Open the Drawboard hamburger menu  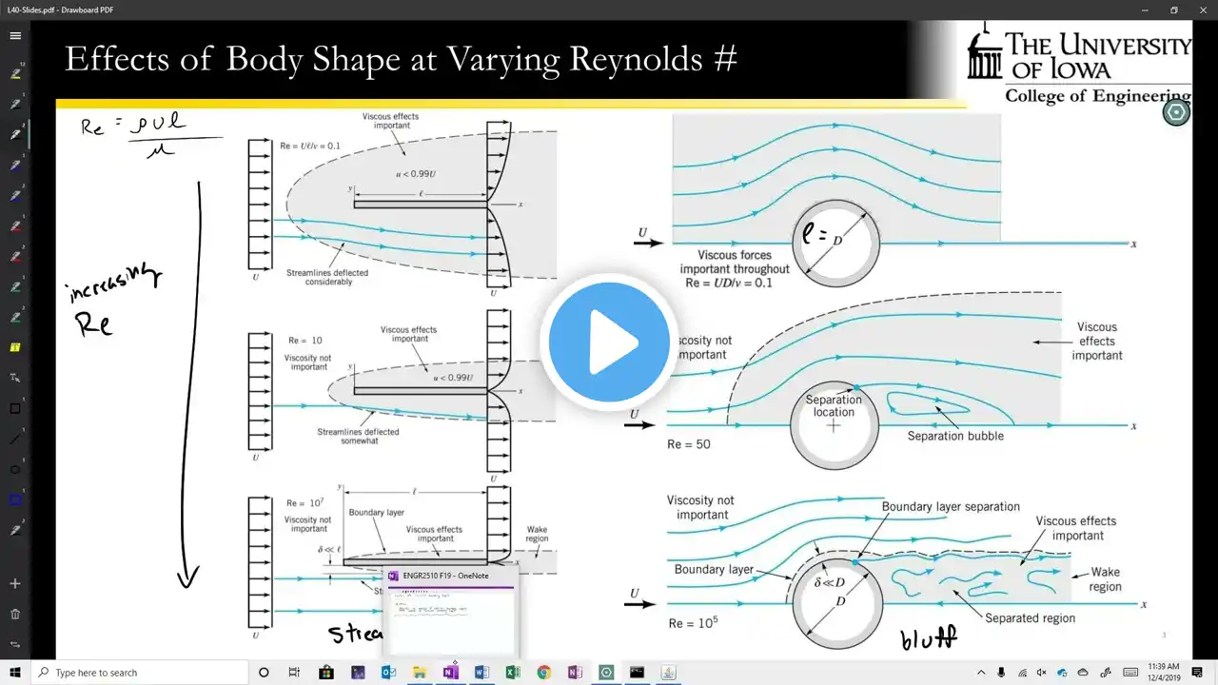click(15, 35)
